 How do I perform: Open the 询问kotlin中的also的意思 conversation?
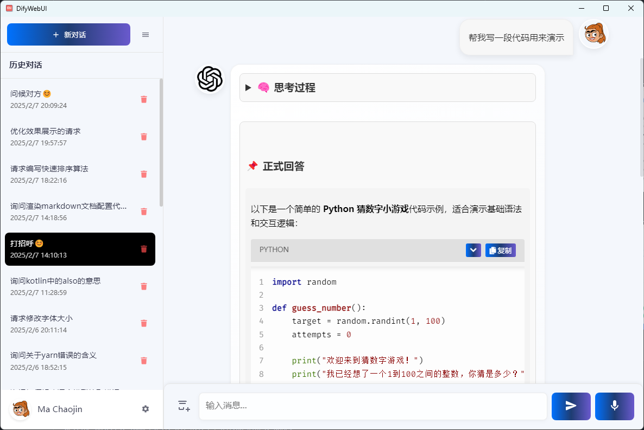click(x=80, y=286)
